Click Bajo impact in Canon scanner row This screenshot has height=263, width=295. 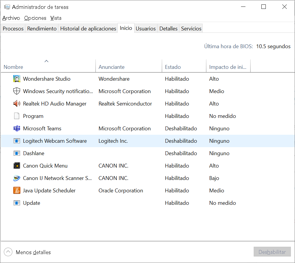pos(214,178)
